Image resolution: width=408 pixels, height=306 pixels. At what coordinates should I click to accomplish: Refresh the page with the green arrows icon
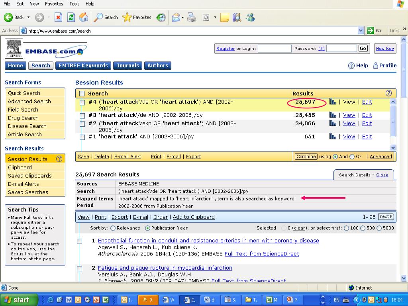coord(71,18)
